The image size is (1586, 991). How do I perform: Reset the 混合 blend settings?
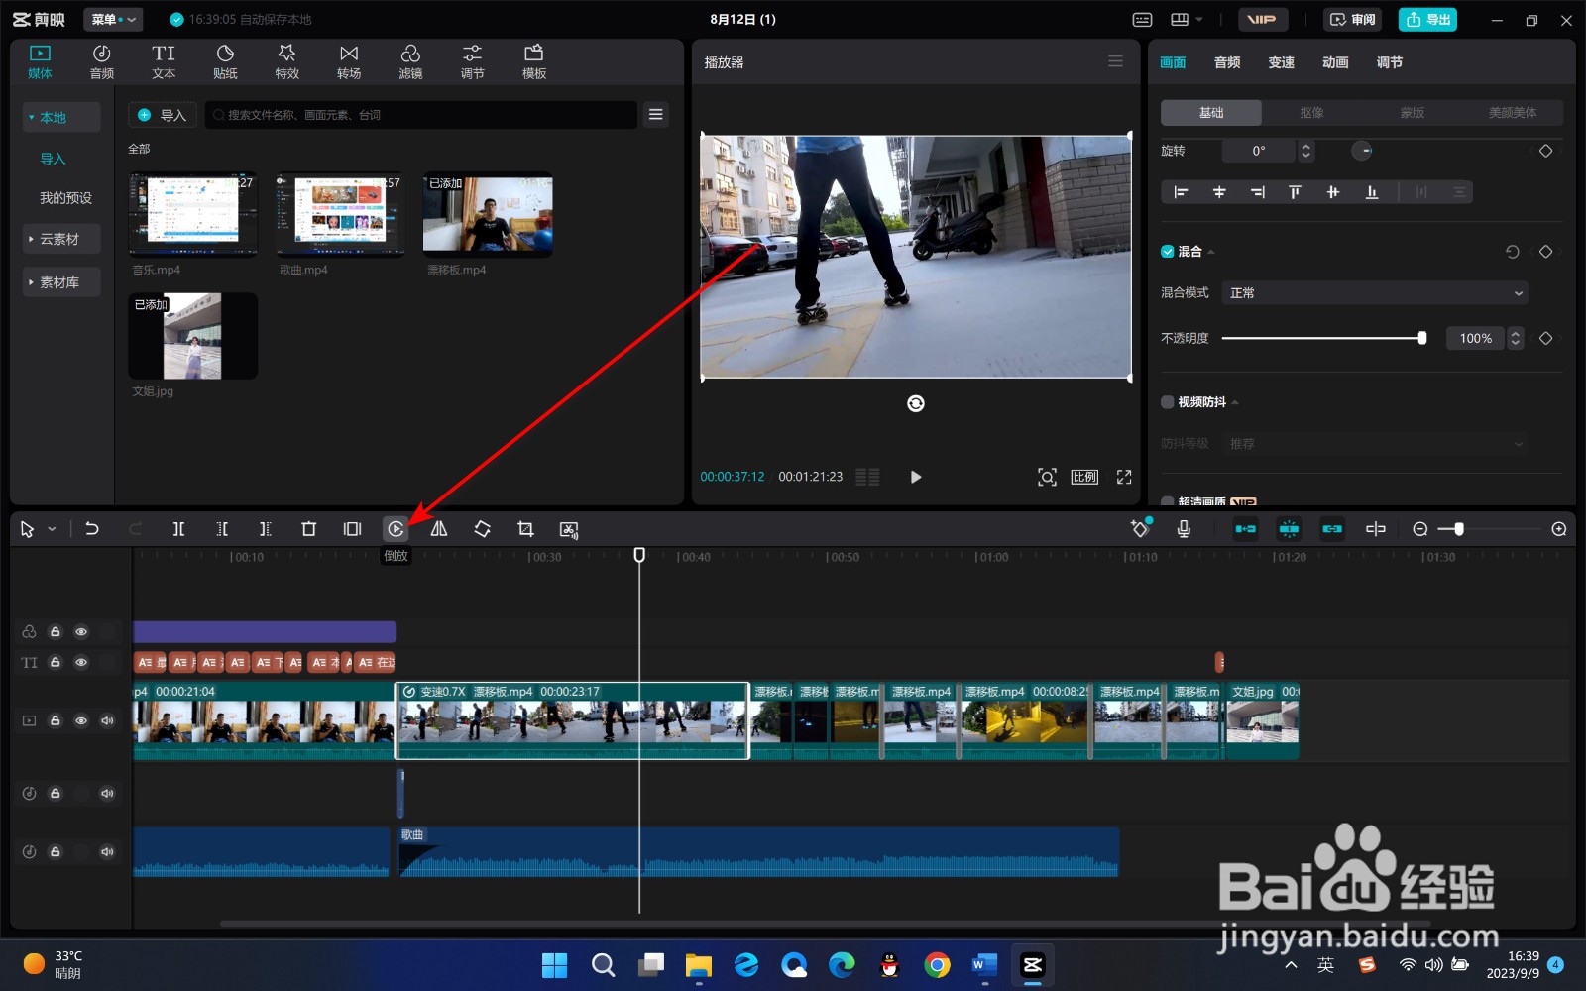click(x=1513, y=252)
